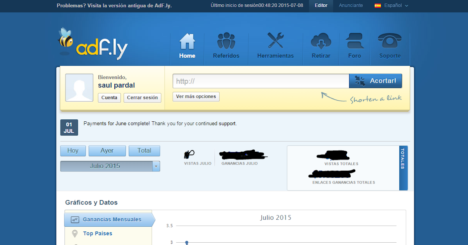Image resolution: width=468 pixels, height=245 pixels.
Task: Click the user avatar placeholder
Action: (79, 87)
